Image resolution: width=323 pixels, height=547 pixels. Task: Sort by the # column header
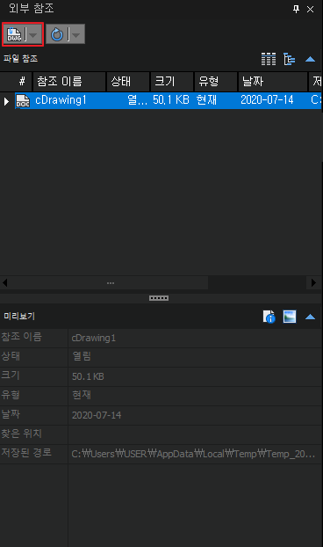tap(22, 81)
